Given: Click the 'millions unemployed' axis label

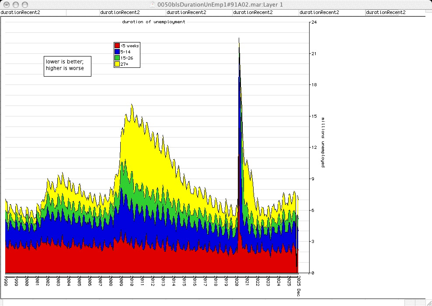Looking at the screenshot, I should click(323, 142).
